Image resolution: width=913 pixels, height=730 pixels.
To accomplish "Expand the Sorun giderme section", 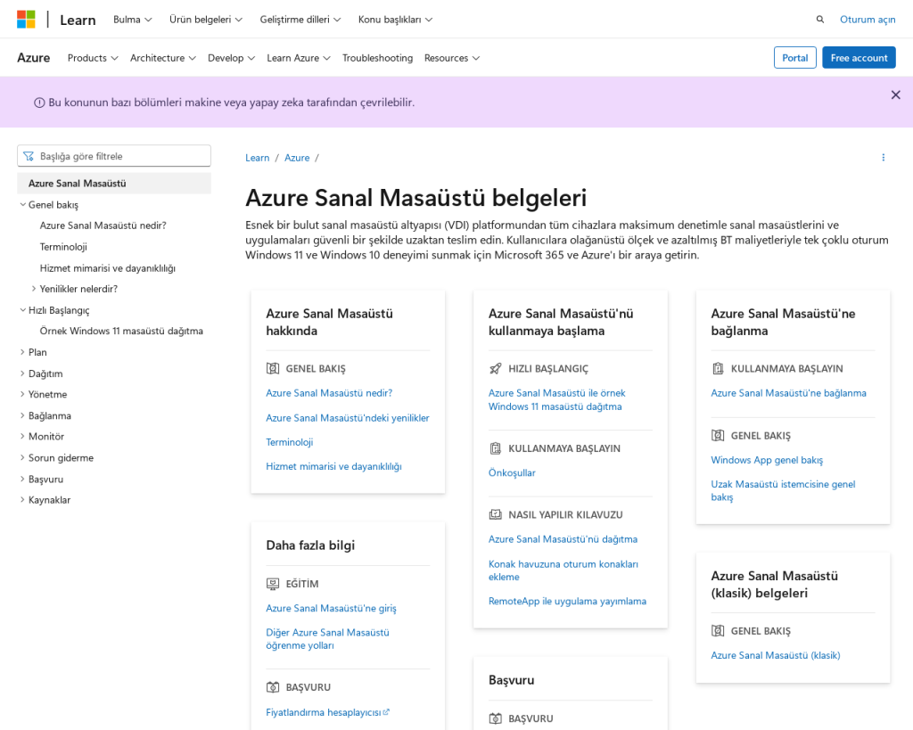I will 56,457.
